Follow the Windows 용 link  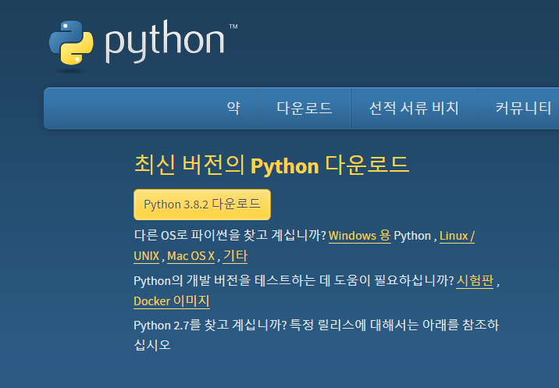(359, 236)
